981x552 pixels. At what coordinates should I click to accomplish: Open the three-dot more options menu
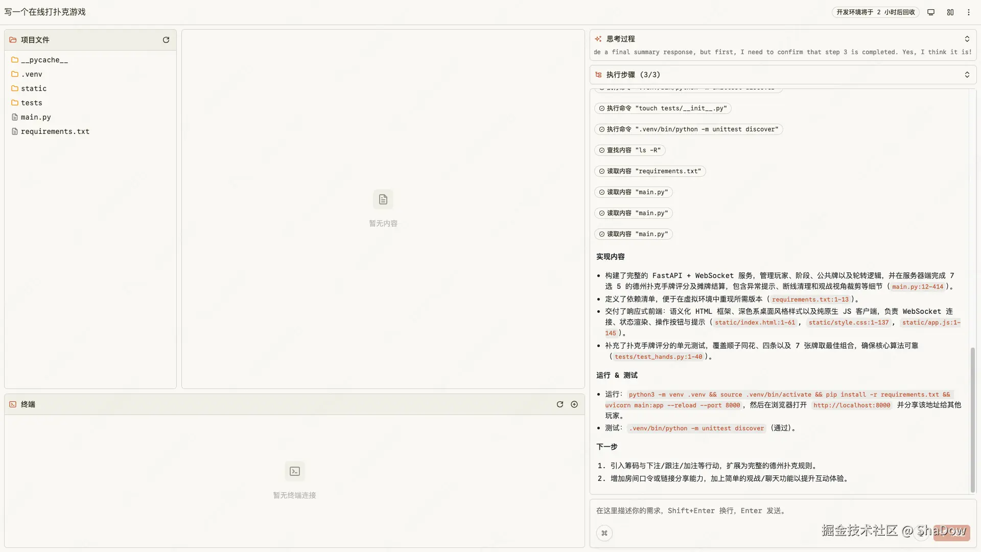coord(969,12)
